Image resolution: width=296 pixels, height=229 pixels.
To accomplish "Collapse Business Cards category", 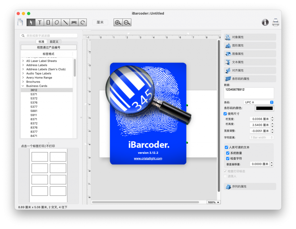I will tap(23, 86).
